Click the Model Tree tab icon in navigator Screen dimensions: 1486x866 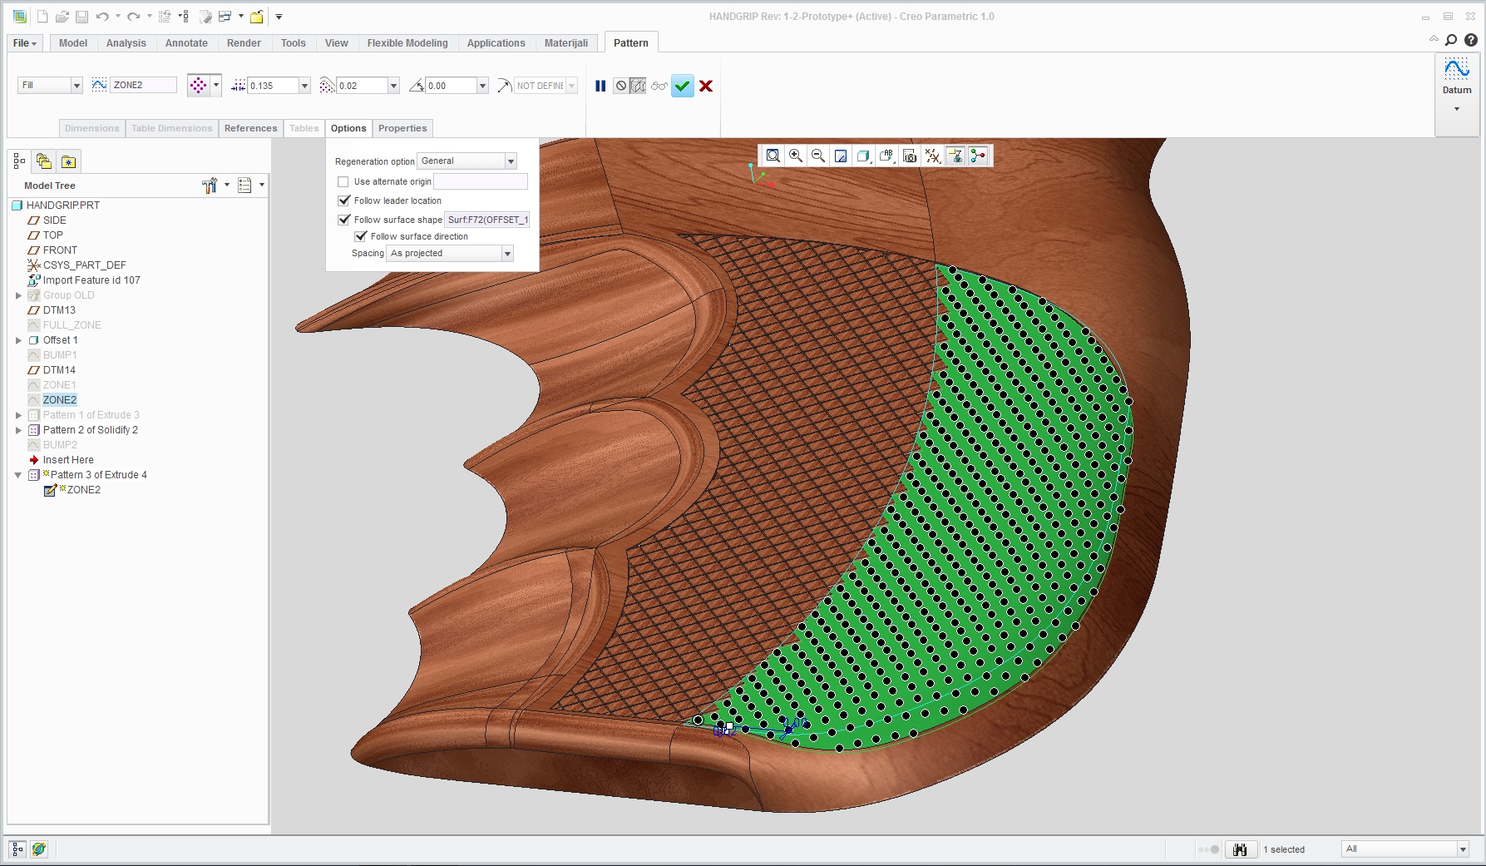click(19, 161)
